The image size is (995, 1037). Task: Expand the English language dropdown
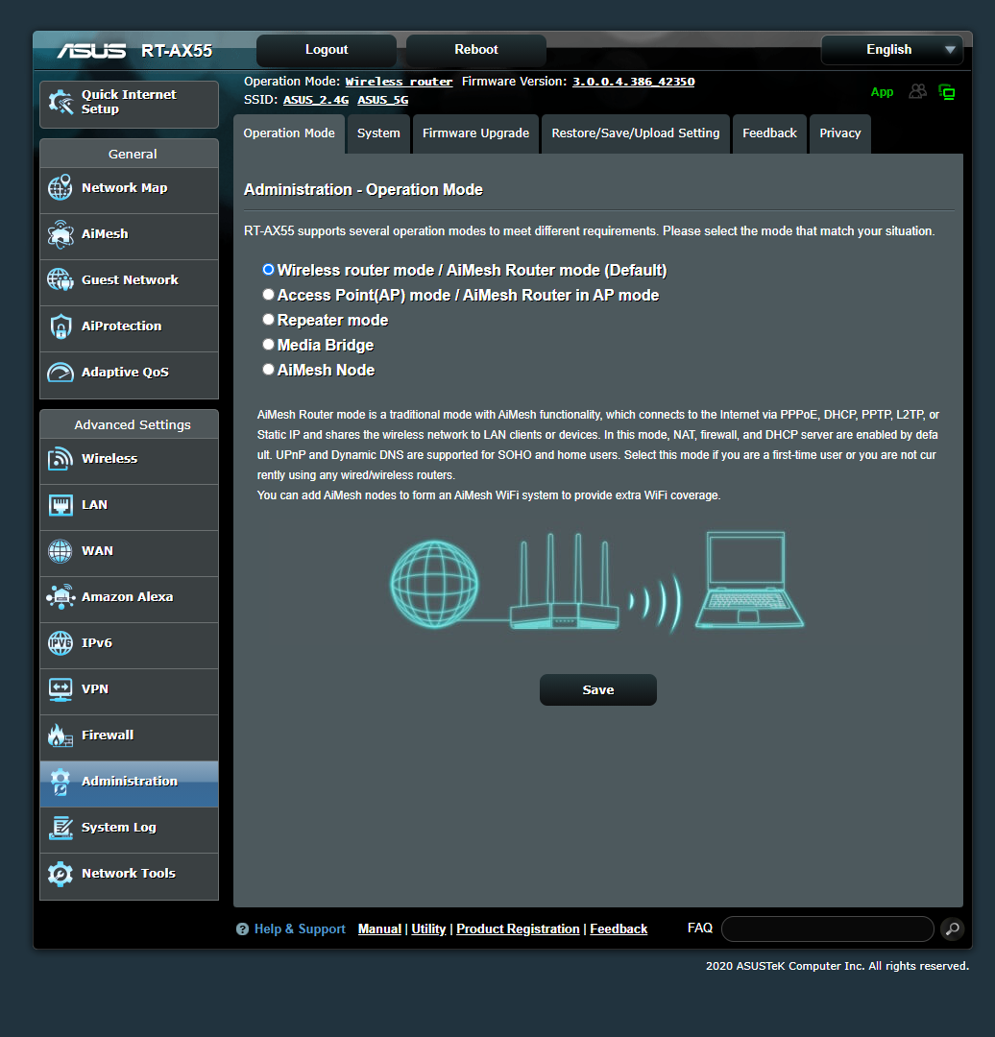892,50
